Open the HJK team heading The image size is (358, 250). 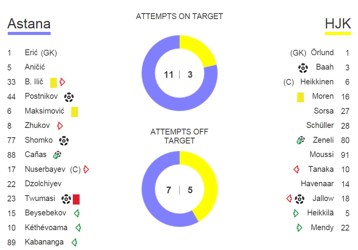click(x=338, y=23)
